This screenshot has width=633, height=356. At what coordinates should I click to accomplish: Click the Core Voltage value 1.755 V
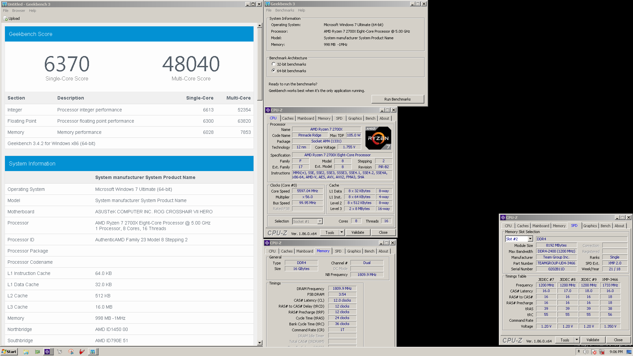coord(349,147)
